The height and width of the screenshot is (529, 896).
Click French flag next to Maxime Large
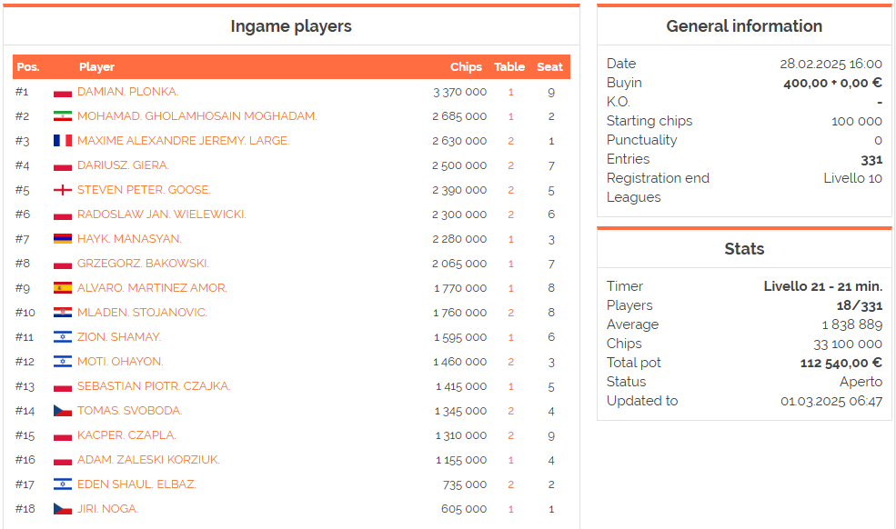[x=62, y=141]
